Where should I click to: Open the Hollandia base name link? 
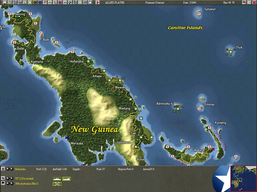20,169
